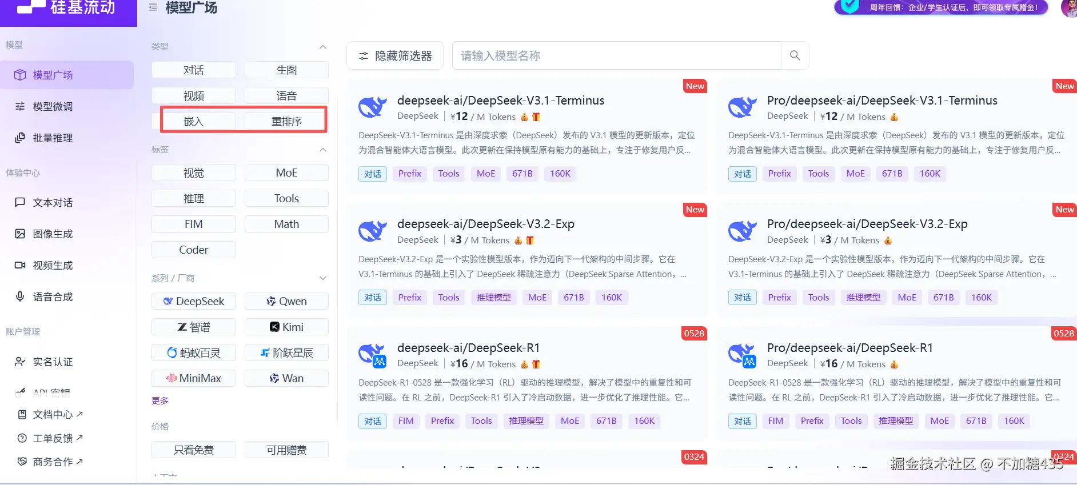Filter by 阶跃星辰 vendor
1077x485 pixels.
[286, 352]
